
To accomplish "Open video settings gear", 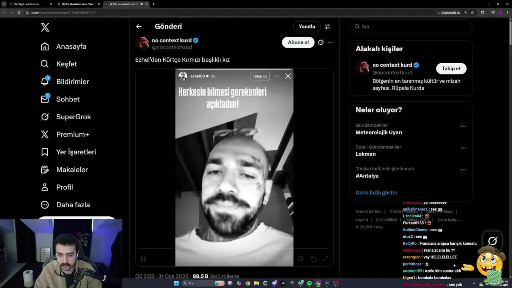I will (300, 259).
